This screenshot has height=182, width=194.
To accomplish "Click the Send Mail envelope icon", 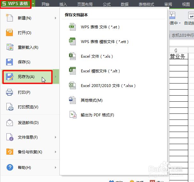I will (10, 122).
